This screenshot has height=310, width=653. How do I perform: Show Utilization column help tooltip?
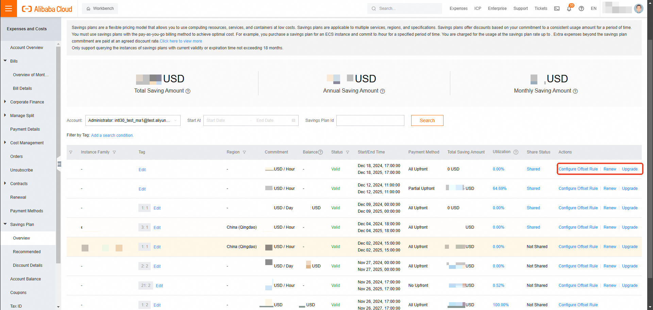(516, 152)
